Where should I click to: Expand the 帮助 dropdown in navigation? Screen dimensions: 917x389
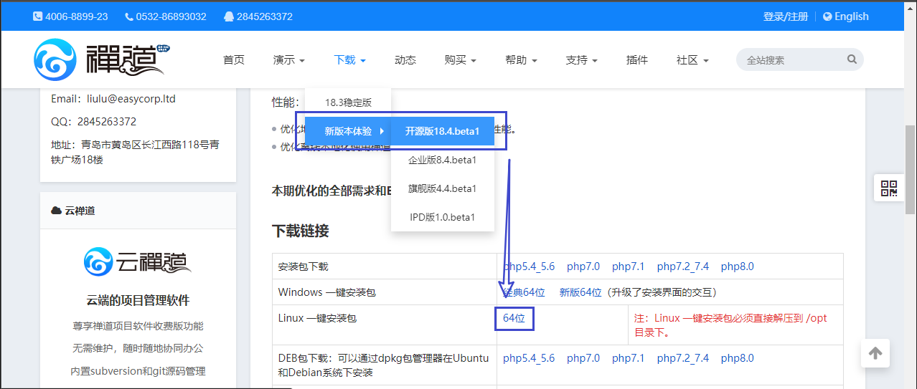tap(521, 60)
